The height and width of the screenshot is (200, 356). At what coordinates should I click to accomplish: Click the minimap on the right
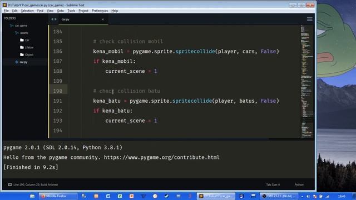tap(306, 81)
